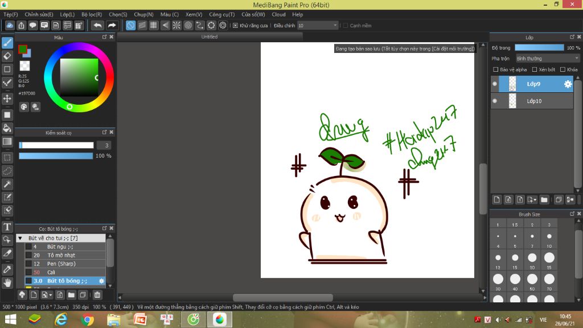Select the Brush tool in the left toolbar
Image resolution: width=583 pixels, height=328 pixels.
tap(7, 43)
